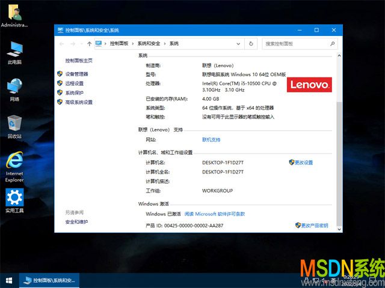385x288 pixels.
Task: Select computer name DESKTOP-1F1D27T value
Action: pos(223,163)
